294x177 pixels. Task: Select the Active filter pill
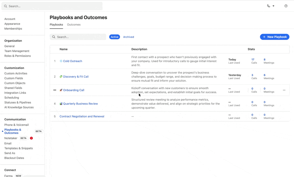[114, 37]
